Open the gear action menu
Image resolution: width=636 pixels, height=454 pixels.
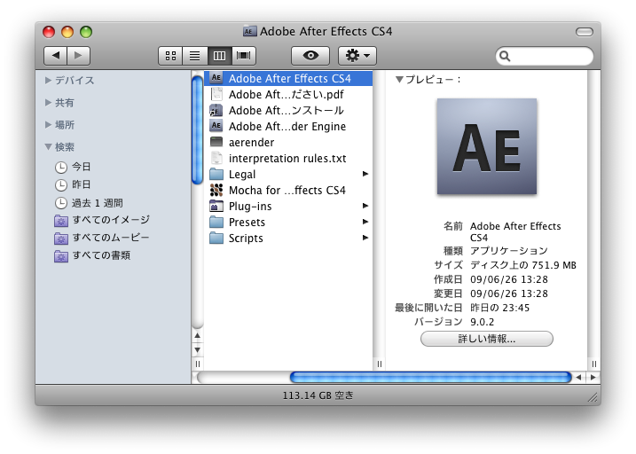[x=357, y=56]
